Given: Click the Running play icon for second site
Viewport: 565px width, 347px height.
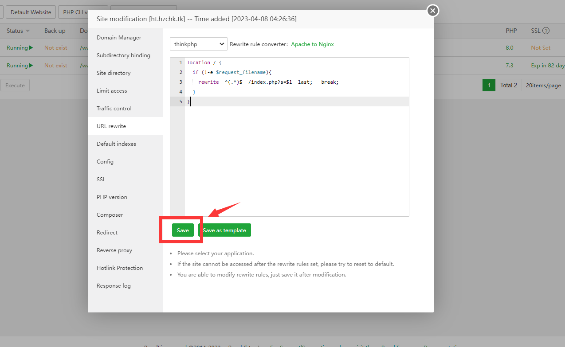Looking at the screenshot, I should (x=31, y=65).
